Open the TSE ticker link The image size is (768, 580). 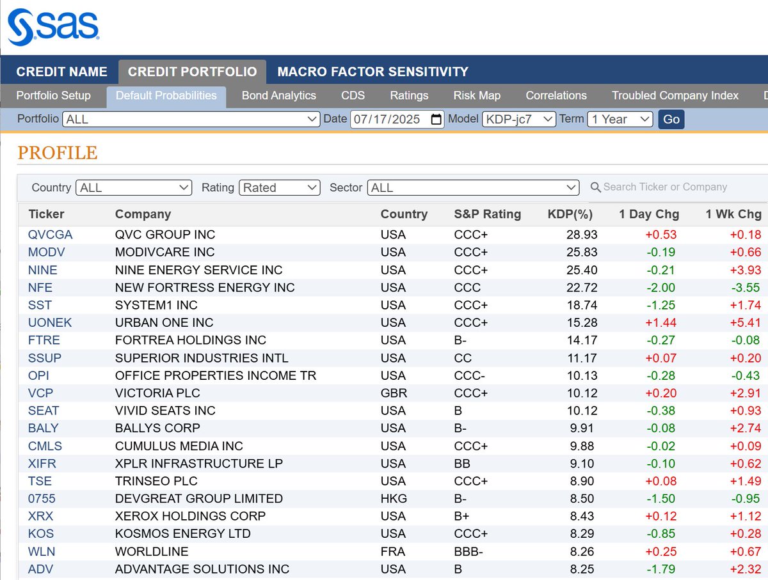(x=40, y=481)
